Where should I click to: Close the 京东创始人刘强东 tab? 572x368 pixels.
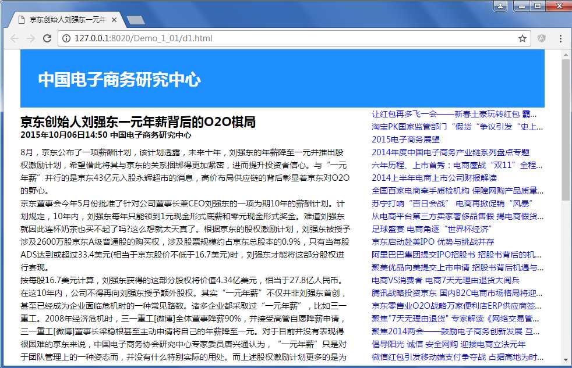pyautogui.click(x=114, y=20)
